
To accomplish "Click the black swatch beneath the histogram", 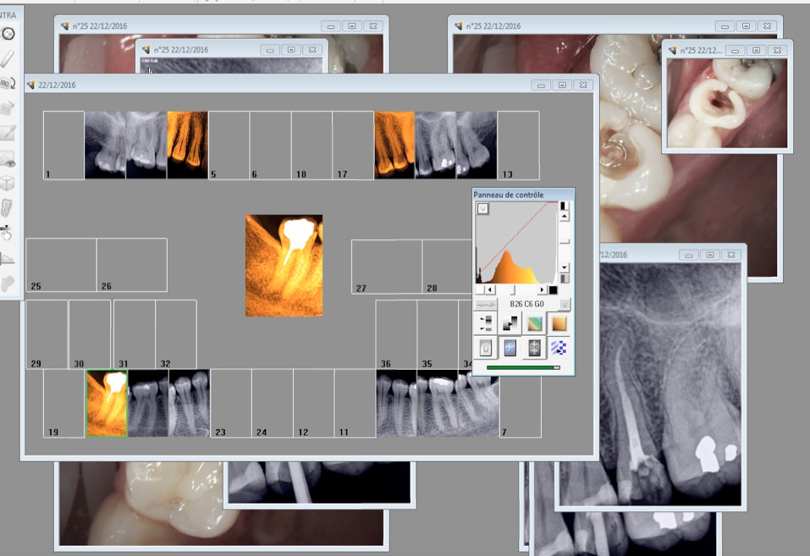I will point(553,290).
